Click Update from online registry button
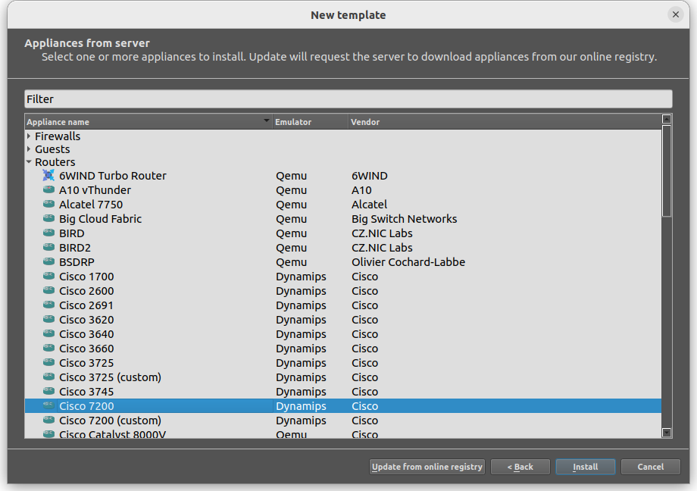The height and width of the screenshot is (491, 697). (x=427, y=467)
